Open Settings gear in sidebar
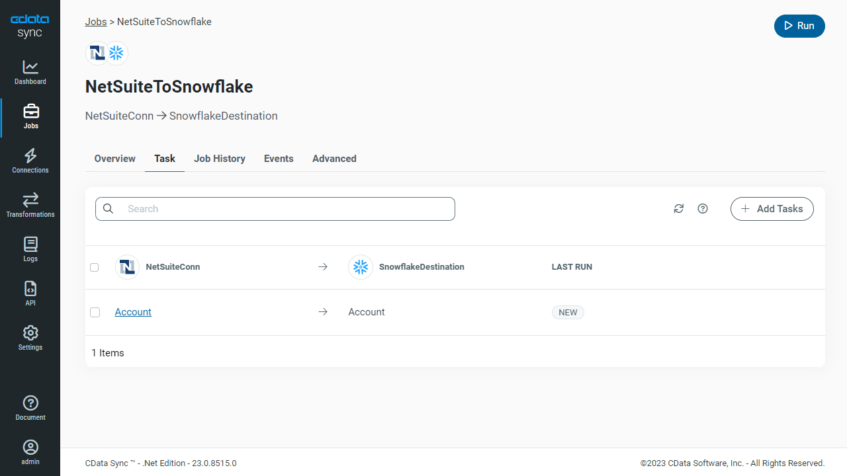 pyautogui.click(x=30, y=333)
